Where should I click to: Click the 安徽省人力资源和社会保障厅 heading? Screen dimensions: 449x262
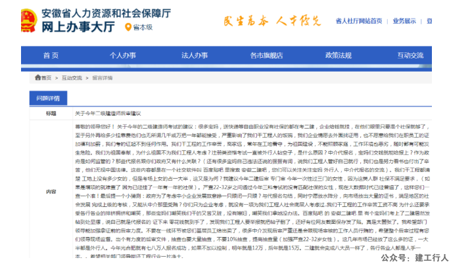106,13
